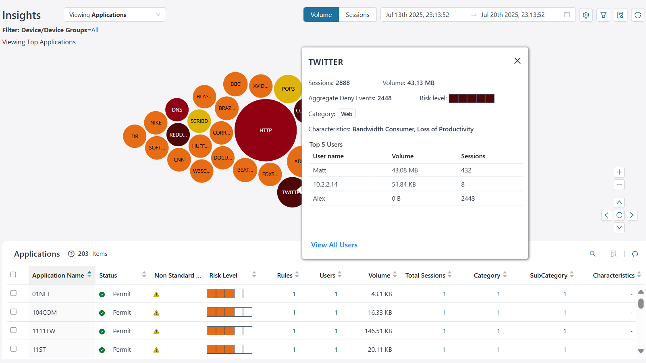Image resolution: width=646 pixels, height=363 pixels.
Task: Click the Web category tag in Twitter popup
Action: [346, 114]
